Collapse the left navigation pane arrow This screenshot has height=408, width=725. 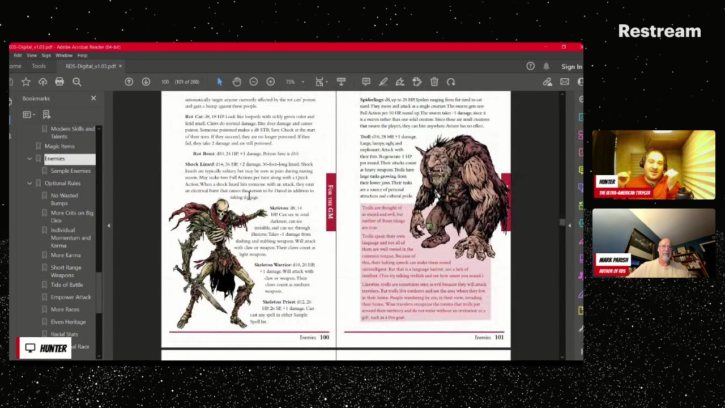click(109, 226)
